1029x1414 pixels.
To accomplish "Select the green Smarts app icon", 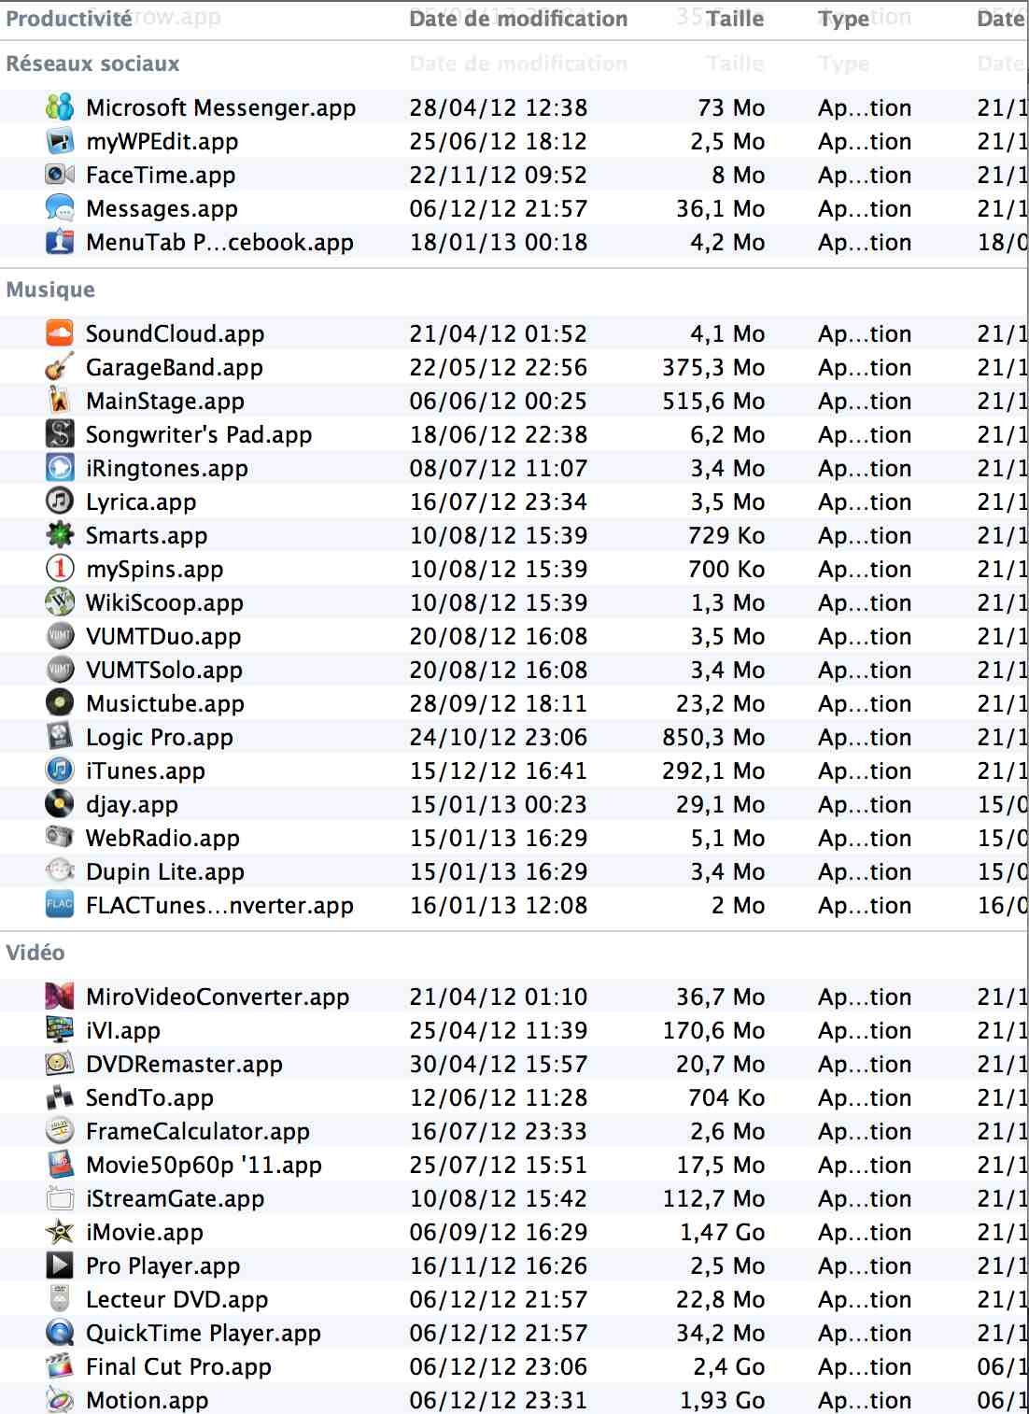I will tap(60, 535).
